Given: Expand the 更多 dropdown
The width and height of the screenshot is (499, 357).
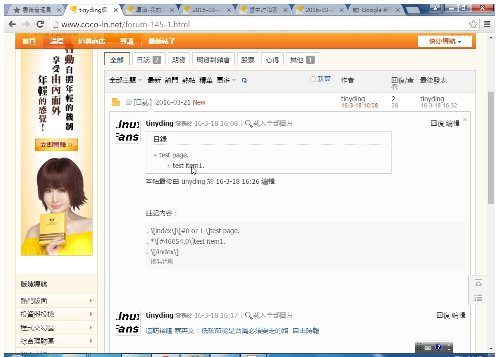Looking at the screenshot, I should 226,80.
